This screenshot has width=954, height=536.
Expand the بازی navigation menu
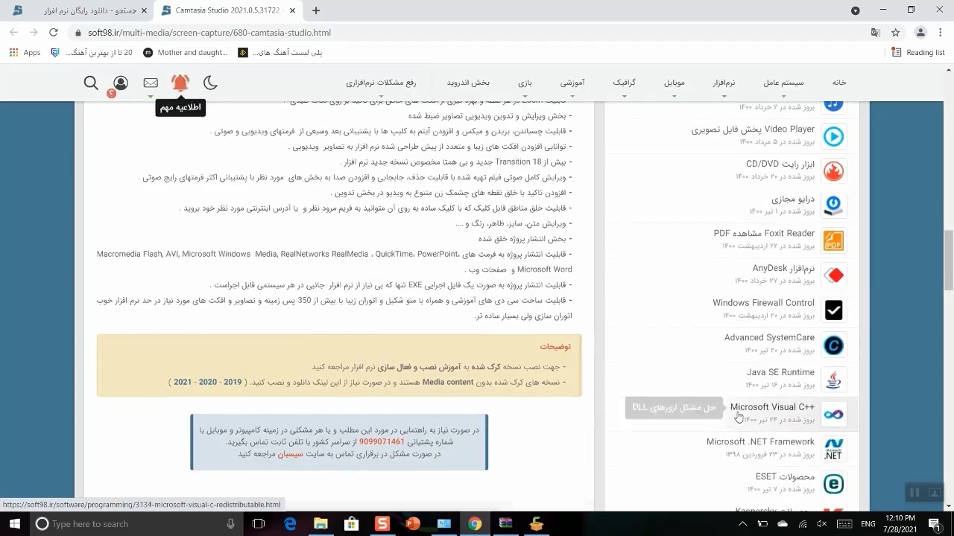pos(525,83)
